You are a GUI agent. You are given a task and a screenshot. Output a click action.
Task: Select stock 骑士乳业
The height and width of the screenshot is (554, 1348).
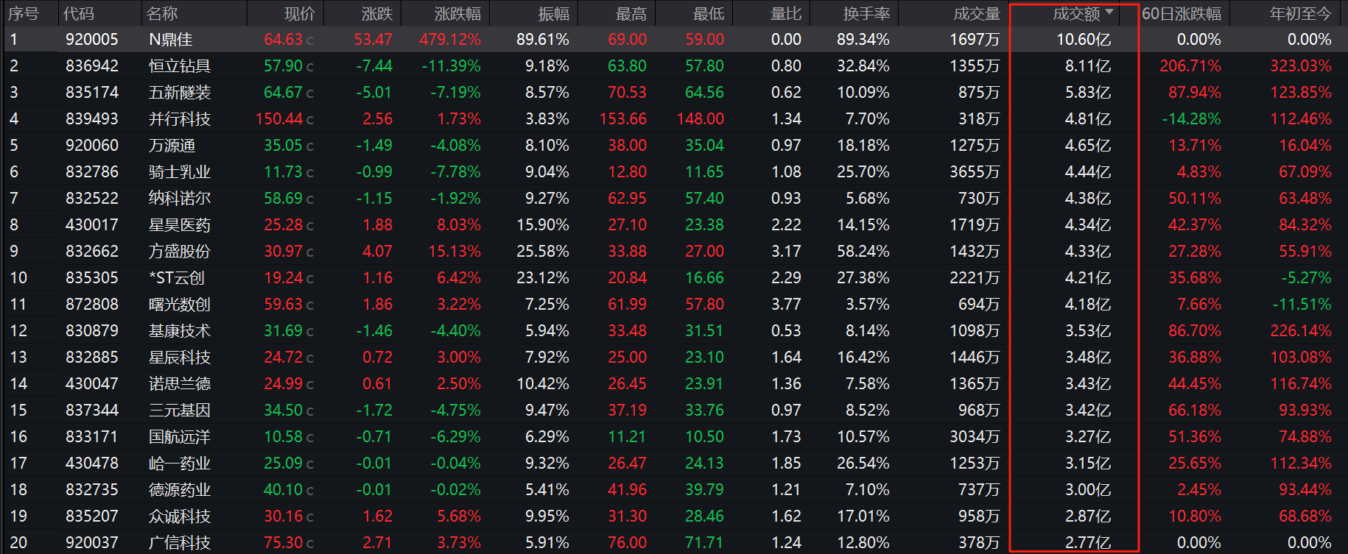click(180, 172)
